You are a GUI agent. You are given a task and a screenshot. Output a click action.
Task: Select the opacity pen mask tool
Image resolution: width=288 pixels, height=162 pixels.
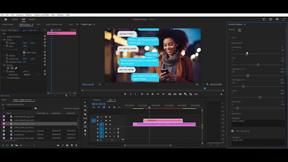coord(16,68)
